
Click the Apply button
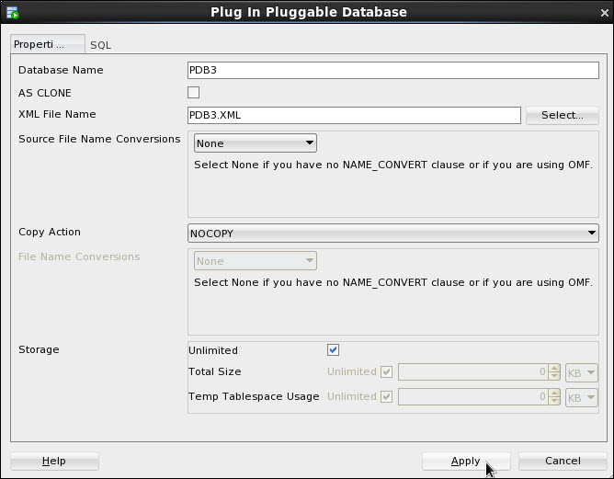point(466,461)
